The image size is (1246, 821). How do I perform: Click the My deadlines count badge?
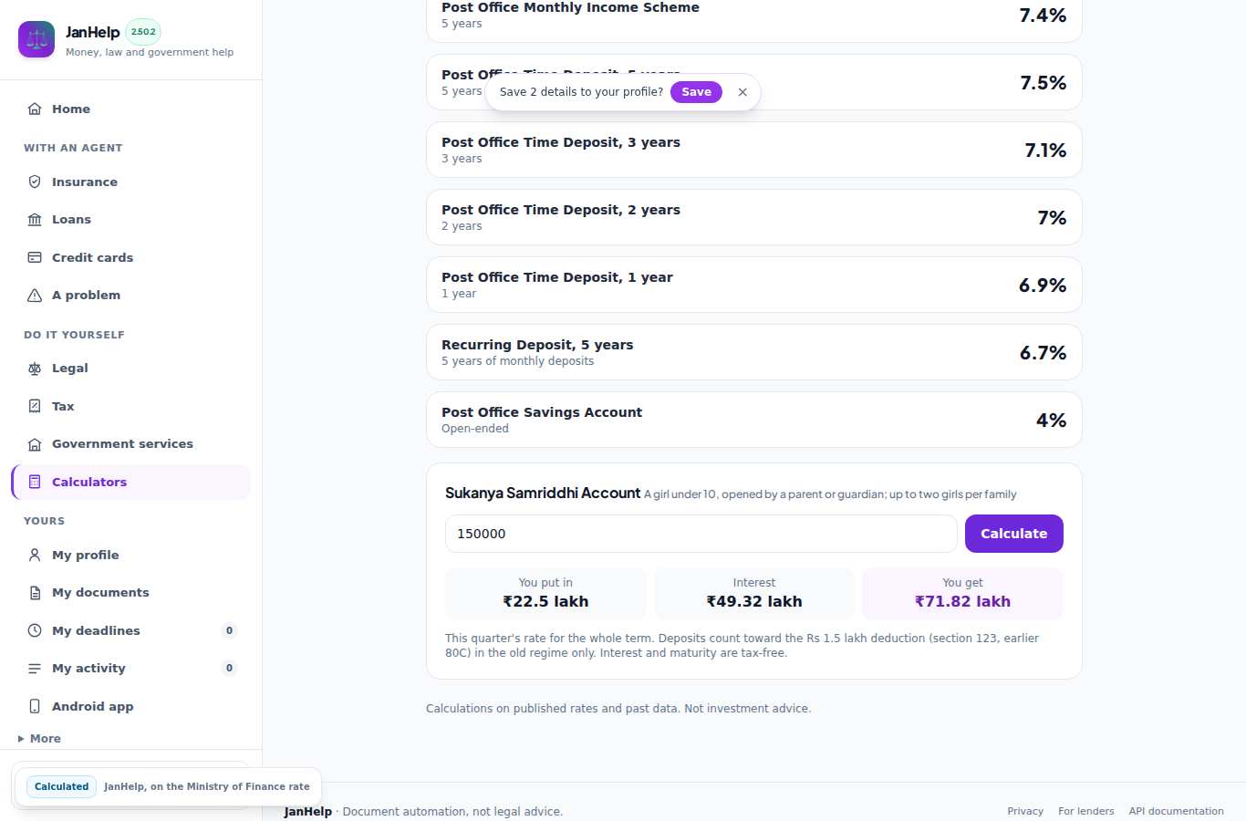click(229, 630)
